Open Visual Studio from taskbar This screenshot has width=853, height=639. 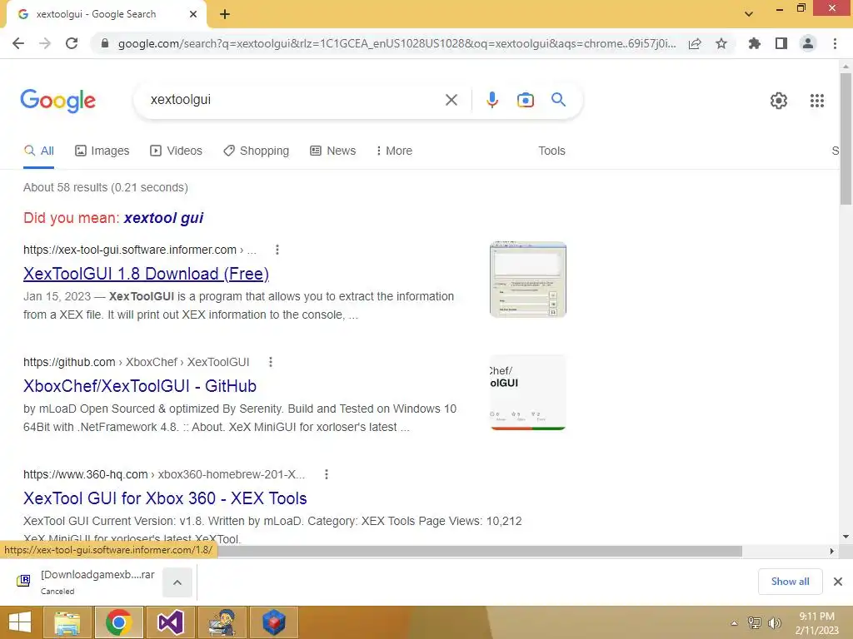(170, 623)
